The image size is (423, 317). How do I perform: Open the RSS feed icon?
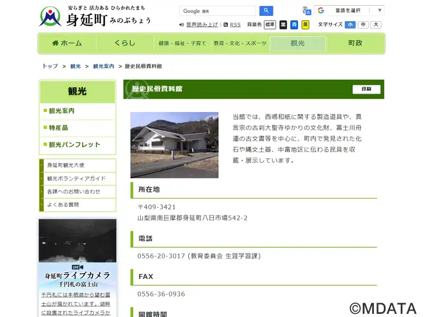click(x=226, y=25)
